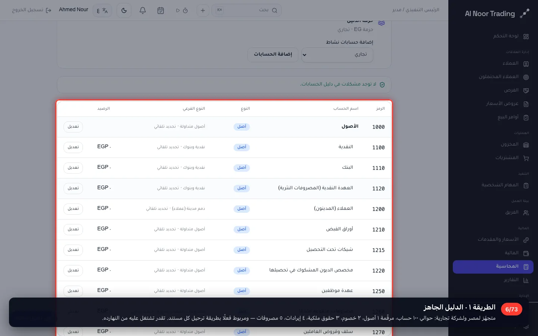Click dashboard grid icon in sidebar

coord(526,37)
